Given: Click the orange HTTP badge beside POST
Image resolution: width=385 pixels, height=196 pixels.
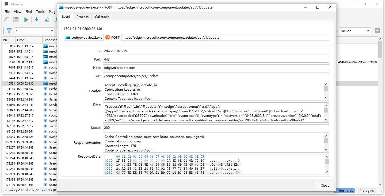Looking at the screenshot, I should pos(108,38).
